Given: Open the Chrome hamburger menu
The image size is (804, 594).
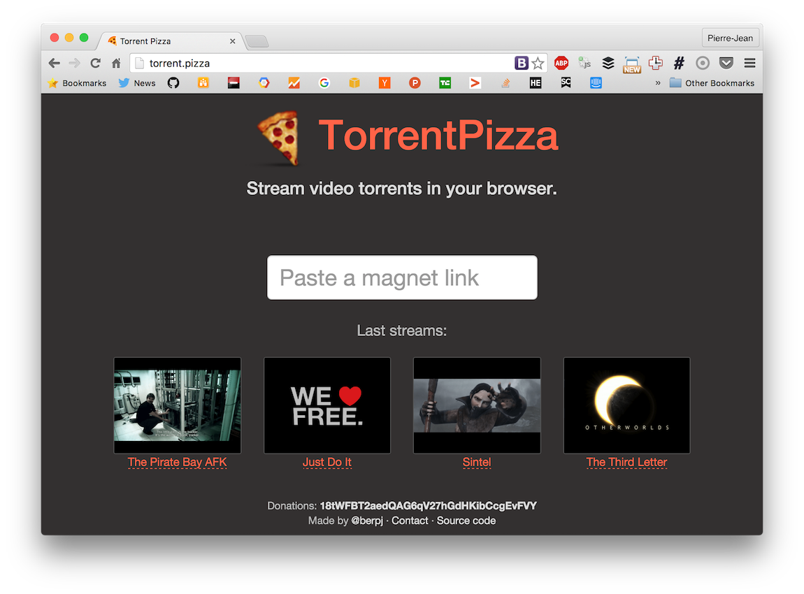Looking at the screenshot, I should click(x=749, y=63).
